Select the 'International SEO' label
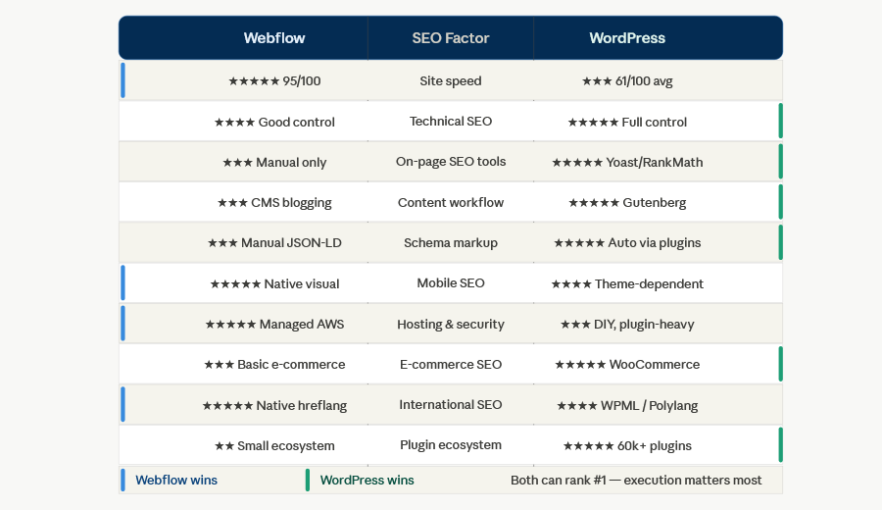This screenshot has width=882, height=510. coord(451,405)
